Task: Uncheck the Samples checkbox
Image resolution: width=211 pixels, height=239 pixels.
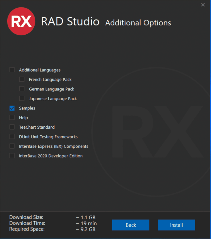Action: click(12, 108)
